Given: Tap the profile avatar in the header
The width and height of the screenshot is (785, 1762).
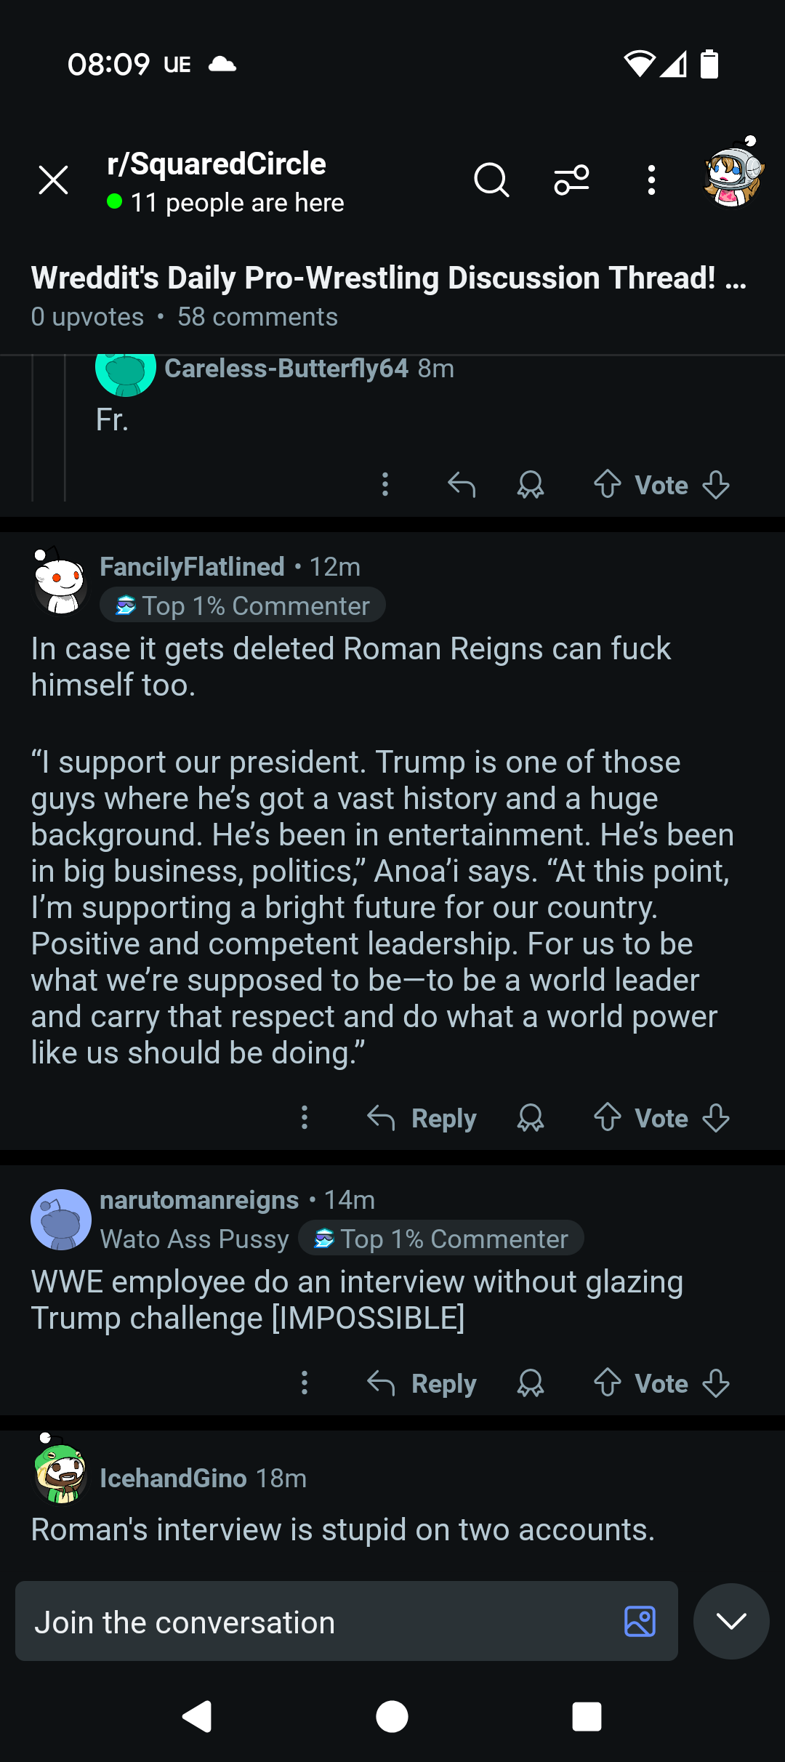Looking at the screenshot, I should 733,174.
